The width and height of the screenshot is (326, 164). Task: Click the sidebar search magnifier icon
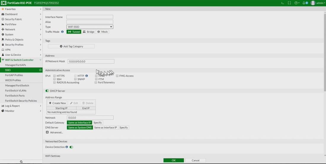pos(21,162)
